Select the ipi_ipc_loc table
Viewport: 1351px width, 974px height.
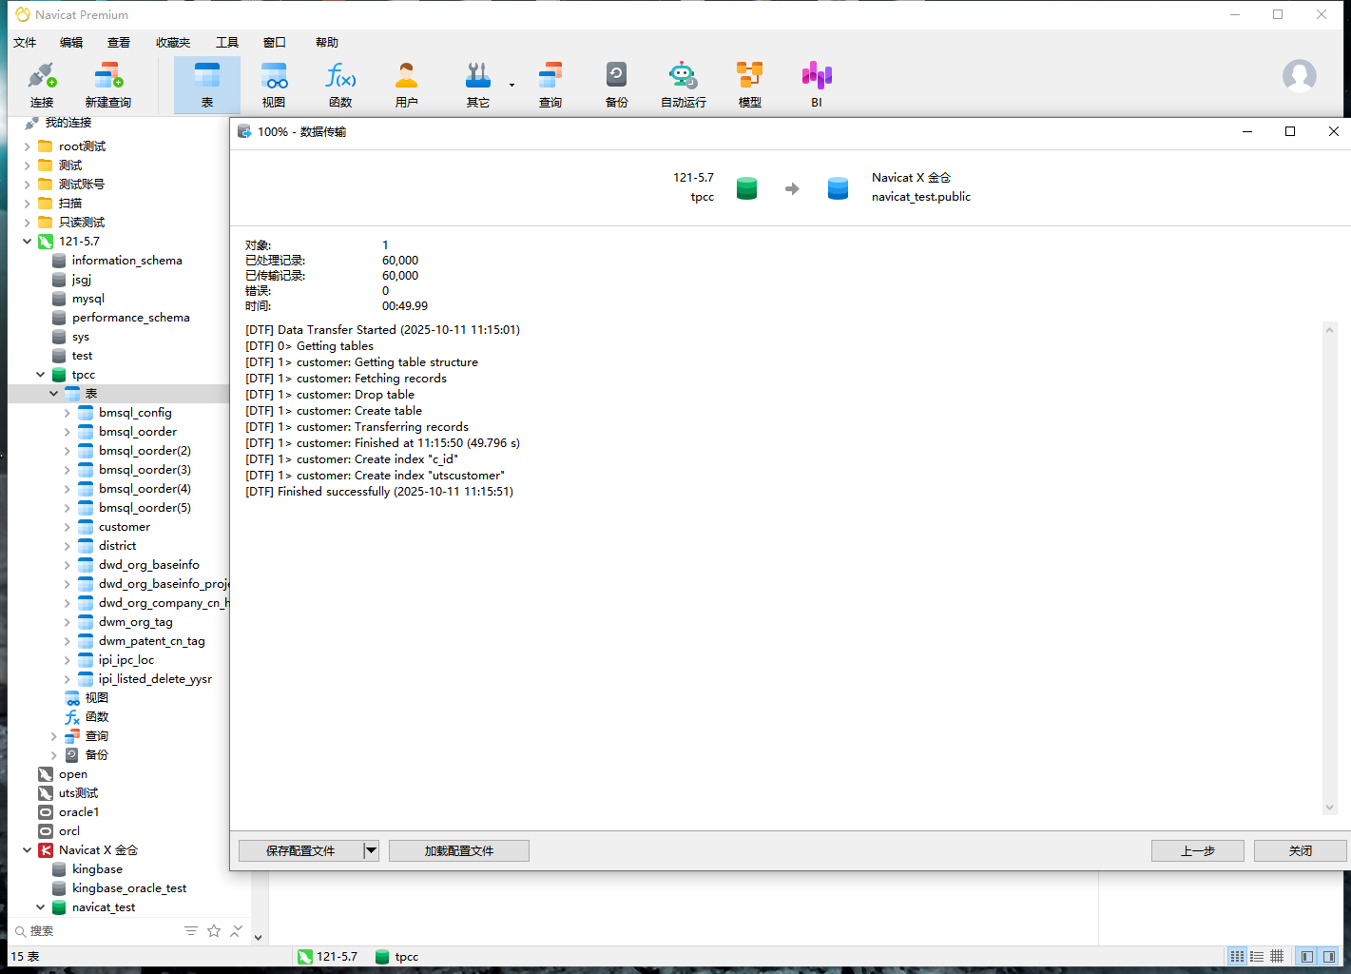pos(125,660)
